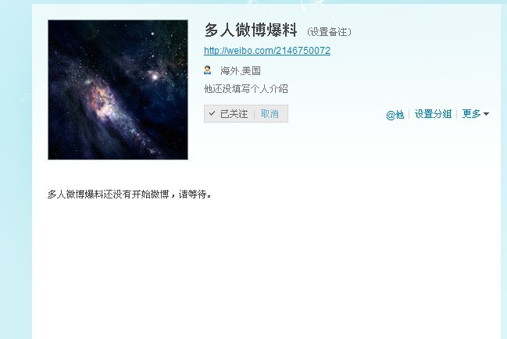Viewport: 507px width, 339px height.
Task: Click the profile name 多人微博爆料 heading
Action: pyautogui.click(x=251, y=30)
